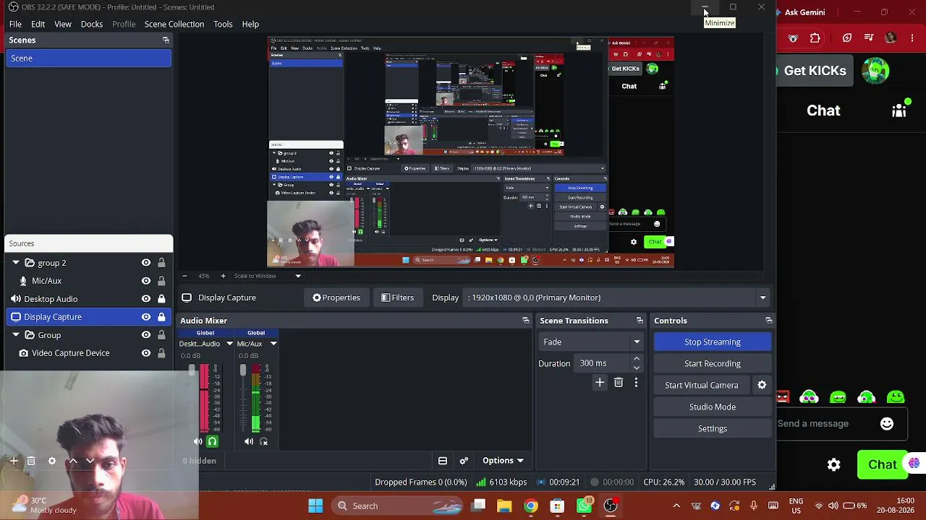926x520 pixels.
Task: Mute the Desktop Audio speaker in Audio Mixer
Action: 198,441
